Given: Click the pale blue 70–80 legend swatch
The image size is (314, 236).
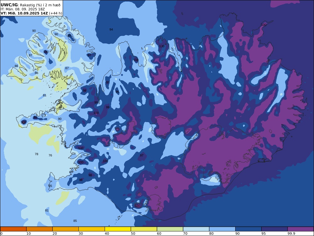Looking at the screenshot, I should pyautogui.click(x=196, y=229).
